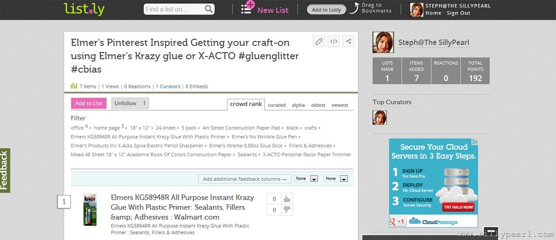This screenshot has height=240, width=556.
Task: Click the bar chart stats icon
Action: (x=74, y=86)
